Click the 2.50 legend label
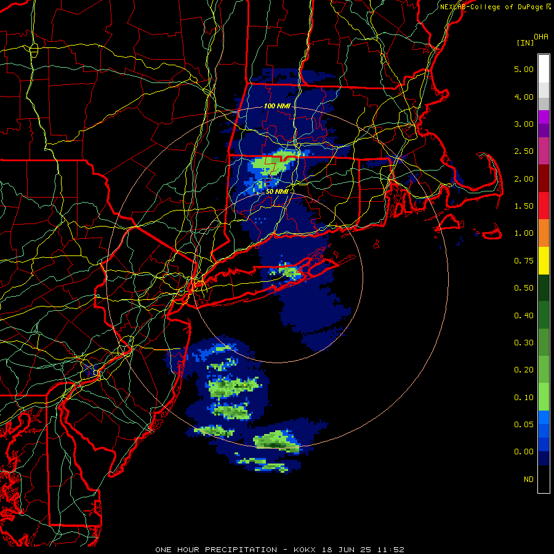Viewport: 554px width, 554px height. click(524, 151)
